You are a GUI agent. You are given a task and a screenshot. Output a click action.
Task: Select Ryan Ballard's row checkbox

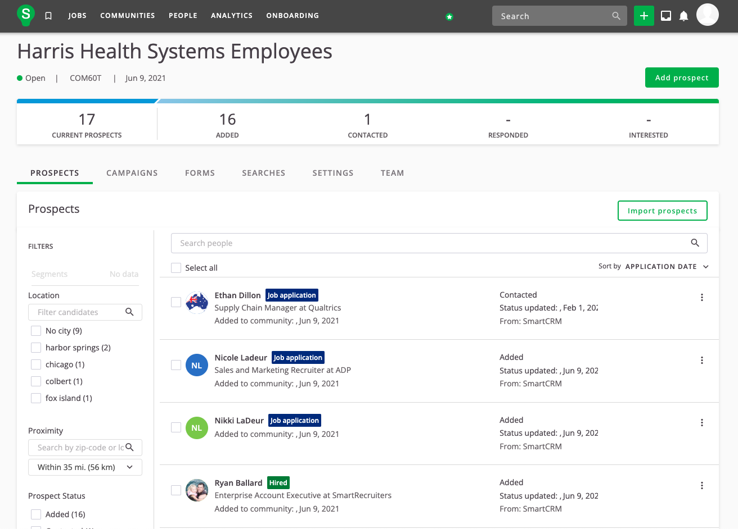pos(176,490)
